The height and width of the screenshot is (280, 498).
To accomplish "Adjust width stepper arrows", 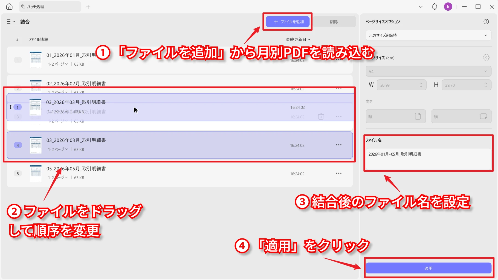I will 421,85.
